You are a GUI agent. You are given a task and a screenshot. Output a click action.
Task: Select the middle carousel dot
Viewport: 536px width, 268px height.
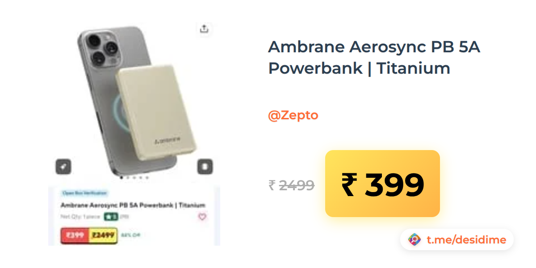(x=134, y=178)
